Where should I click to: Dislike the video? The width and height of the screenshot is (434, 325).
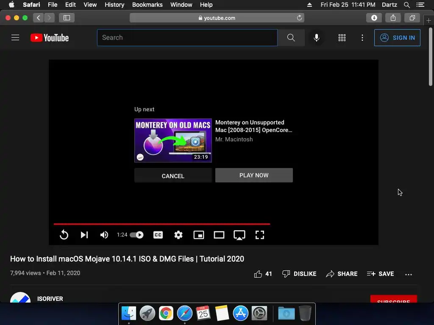point(299,274)
